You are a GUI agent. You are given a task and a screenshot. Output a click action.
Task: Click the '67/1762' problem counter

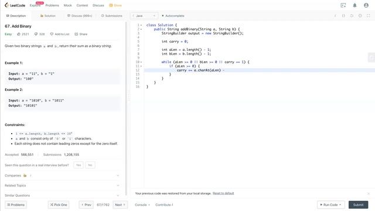pos(103,205)
